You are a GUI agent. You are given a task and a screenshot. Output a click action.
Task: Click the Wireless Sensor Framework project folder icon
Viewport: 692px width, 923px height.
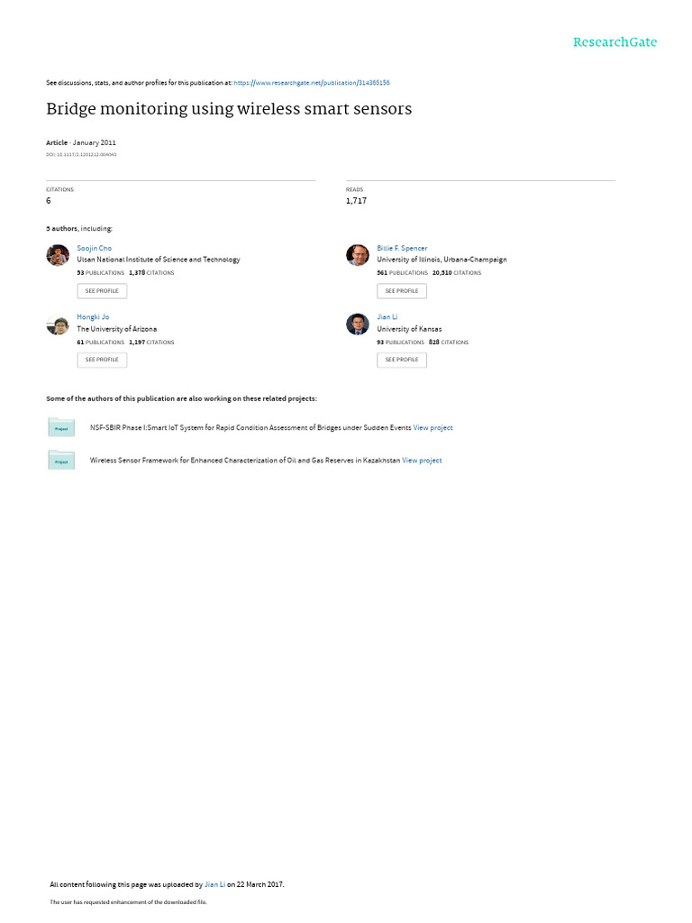61,460
